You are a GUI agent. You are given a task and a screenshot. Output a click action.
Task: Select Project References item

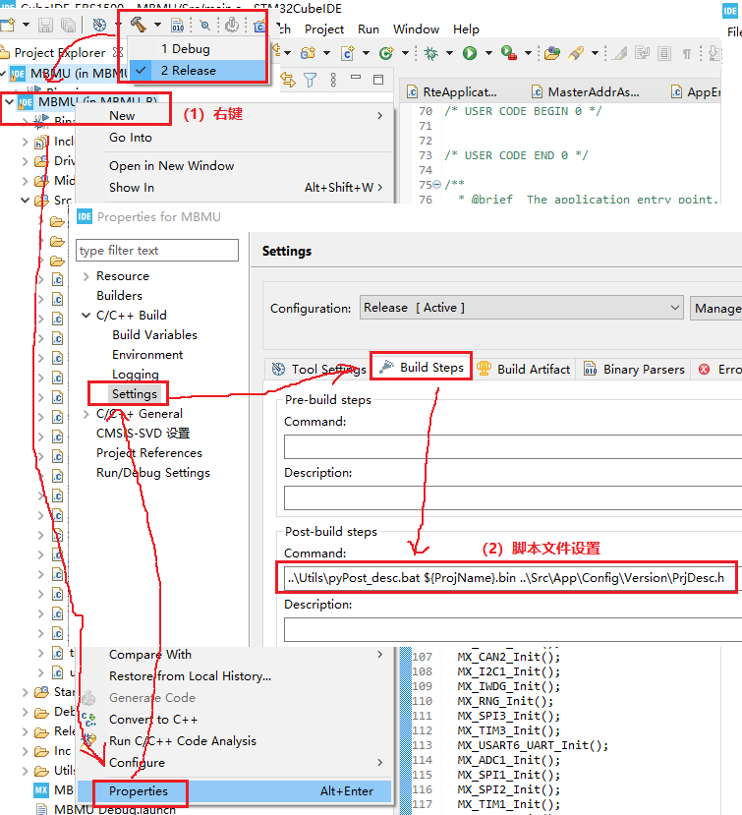[149, 453]
